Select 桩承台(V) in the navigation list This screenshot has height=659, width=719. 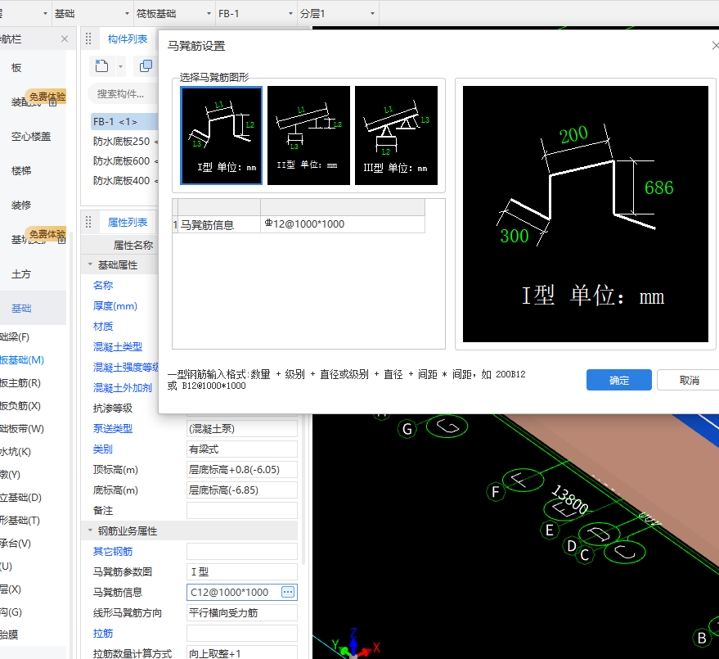[x=16, y=544]
